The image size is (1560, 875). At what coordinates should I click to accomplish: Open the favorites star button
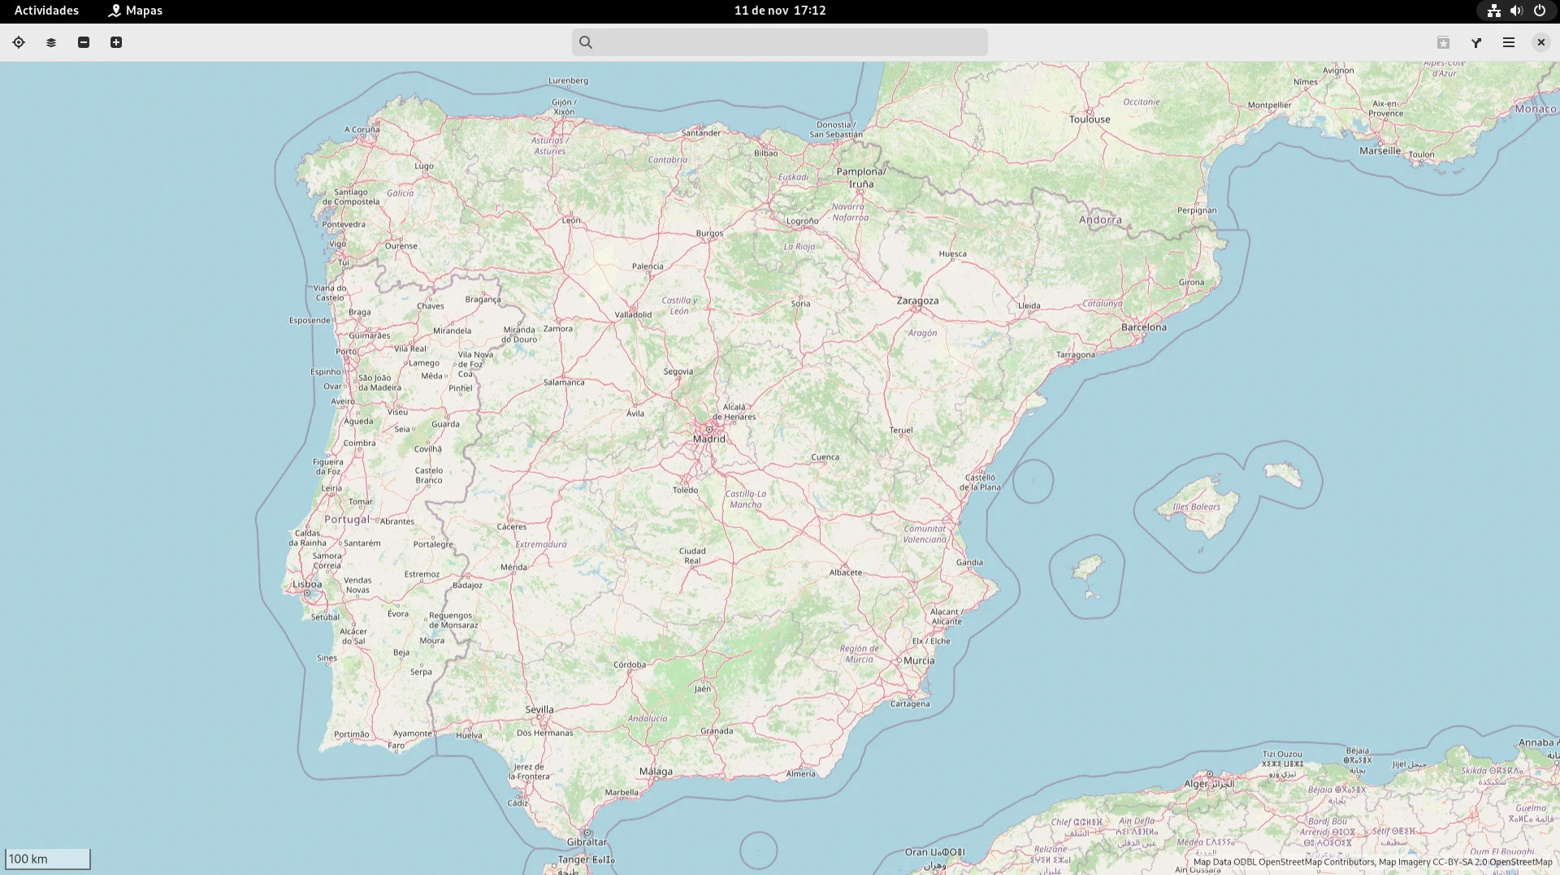1444,42
